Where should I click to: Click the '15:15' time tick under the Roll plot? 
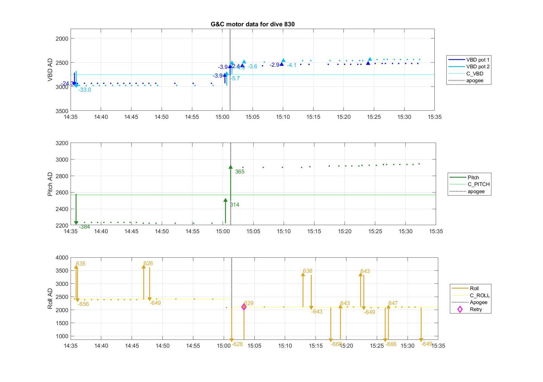pos(316,346)
